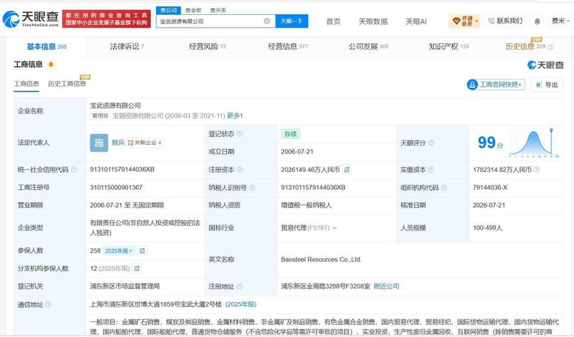The image size is (574, 337).
Task: Click the help icon next to 组织机构代码
Action: pyautogui.click(x=444, y=187)
